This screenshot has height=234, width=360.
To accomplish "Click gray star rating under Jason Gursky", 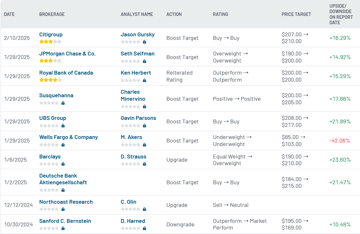I will coord(130,42).
